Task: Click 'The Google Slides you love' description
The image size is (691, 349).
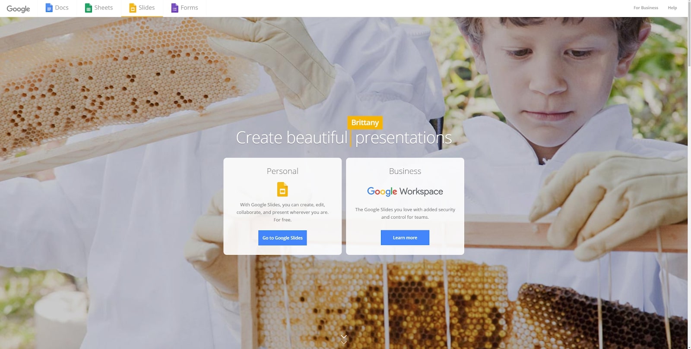Action: 405,213
